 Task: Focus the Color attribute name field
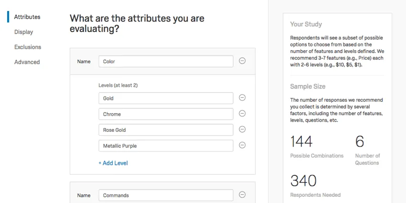pyautogui.click(x=166, y=61)
